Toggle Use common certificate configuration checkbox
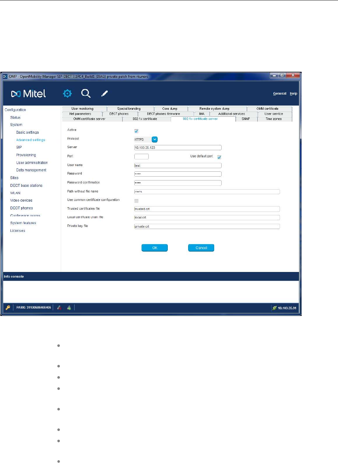 (136, 201)
